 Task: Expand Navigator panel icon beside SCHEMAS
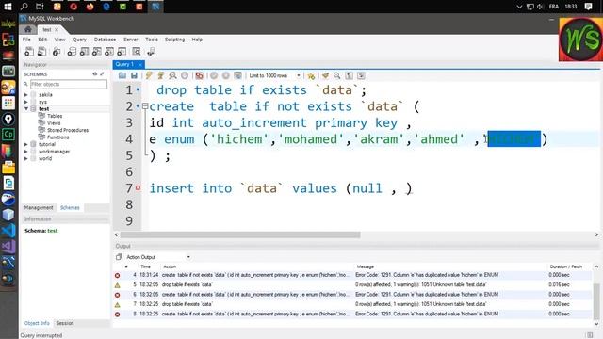point(102,73)
